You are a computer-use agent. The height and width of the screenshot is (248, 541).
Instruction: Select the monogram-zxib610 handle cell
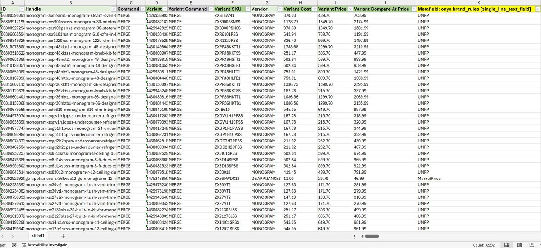[x=70, y=109]
